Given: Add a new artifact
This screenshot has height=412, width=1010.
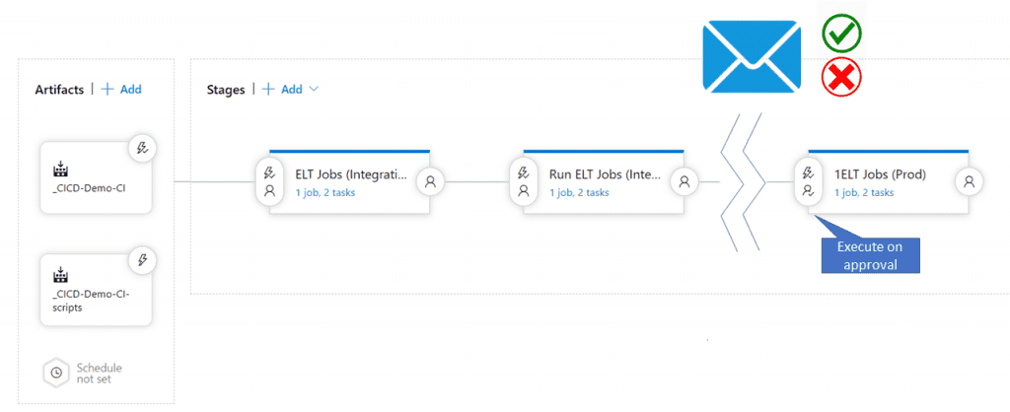Looking at the screenshot, I should coord(121,90).
